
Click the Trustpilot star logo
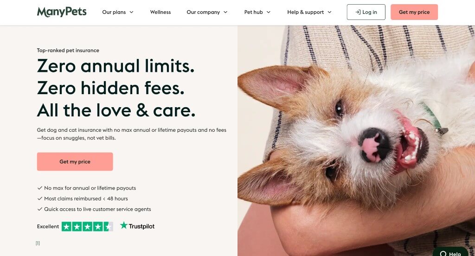[123, 225]
